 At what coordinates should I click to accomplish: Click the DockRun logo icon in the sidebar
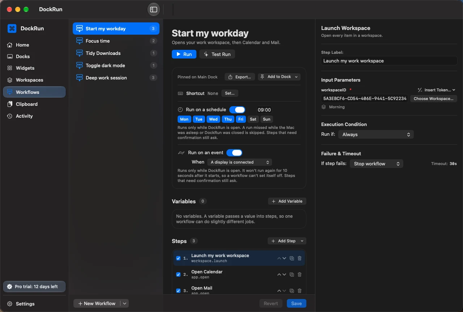(12, 29)
